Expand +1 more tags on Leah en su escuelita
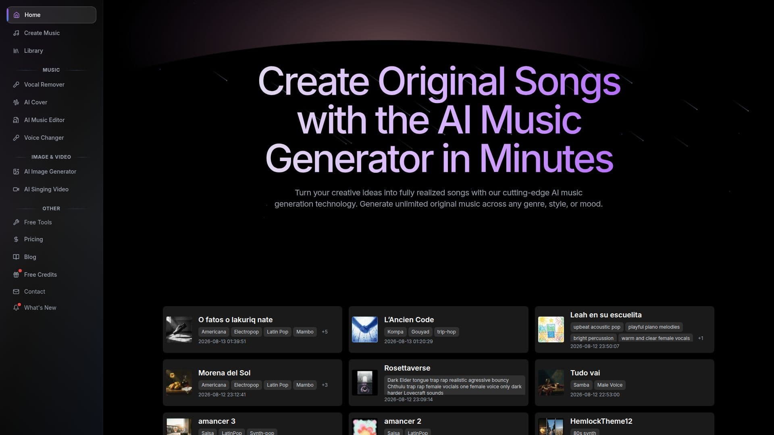The image size is (774, 435). (701, 338)
